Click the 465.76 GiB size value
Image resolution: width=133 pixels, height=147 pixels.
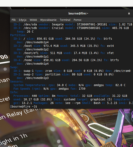120,28
